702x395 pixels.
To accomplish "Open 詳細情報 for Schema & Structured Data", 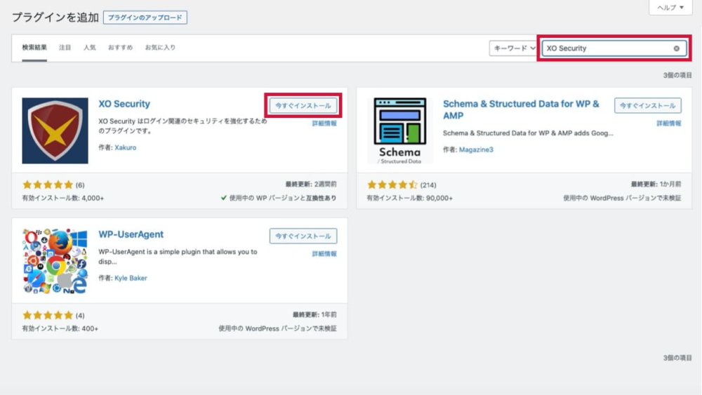I will pyautogui.click(x=669, y=123).
